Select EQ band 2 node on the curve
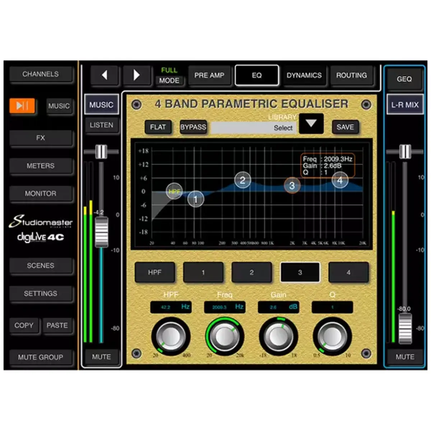Image resolution: width=431 pixels, height=431 pixels. click(x=243, y=181)
